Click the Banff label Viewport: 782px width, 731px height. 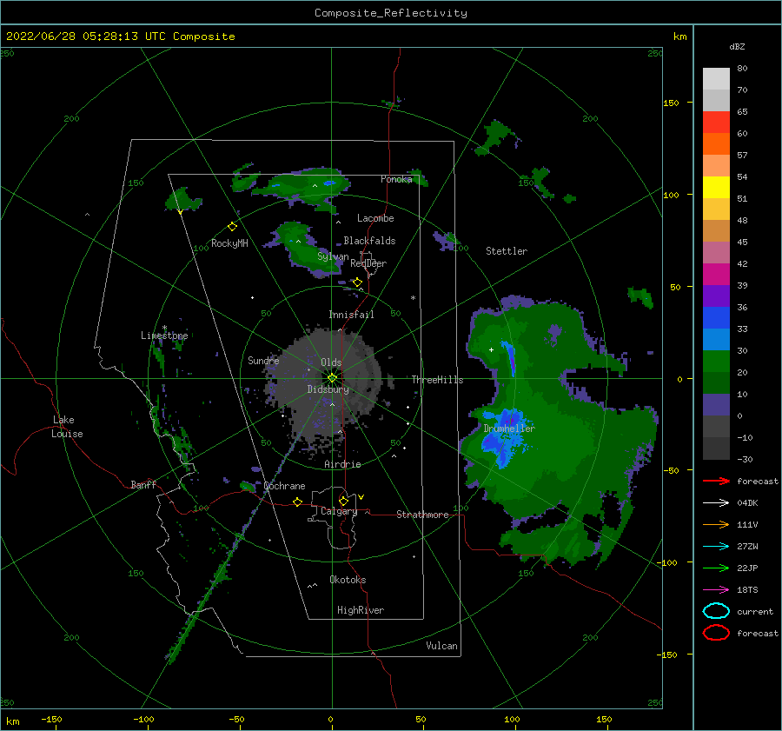[x=143, y=484]
